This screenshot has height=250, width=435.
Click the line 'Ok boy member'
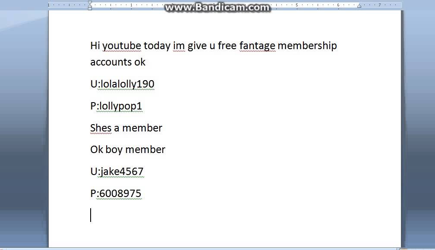[128, 150]
